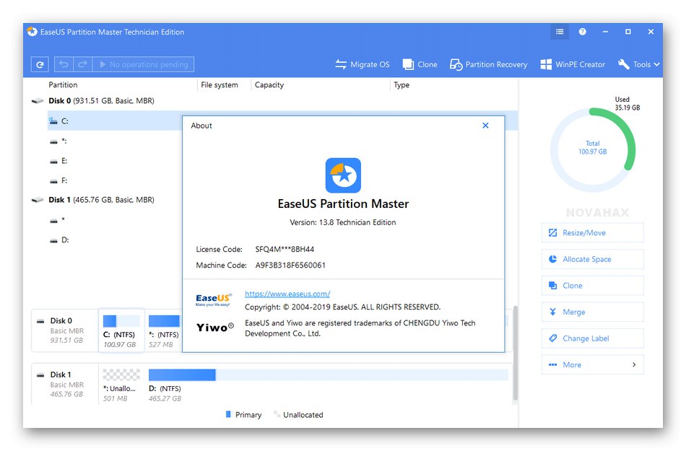Click Partition column header
The width and height of the screenshot is (686, 451).
(63, 84)
